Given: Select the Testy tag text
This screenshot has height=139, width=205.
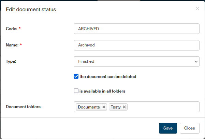Looking at the screenshot, I should pos(116,107).
